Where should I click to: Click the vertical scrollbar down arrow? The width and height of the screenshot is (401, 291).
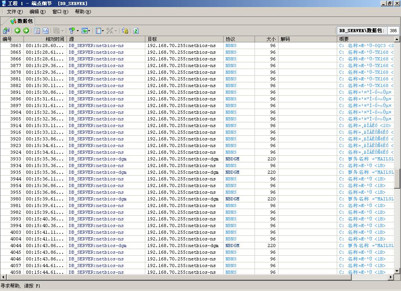point(397,271)
